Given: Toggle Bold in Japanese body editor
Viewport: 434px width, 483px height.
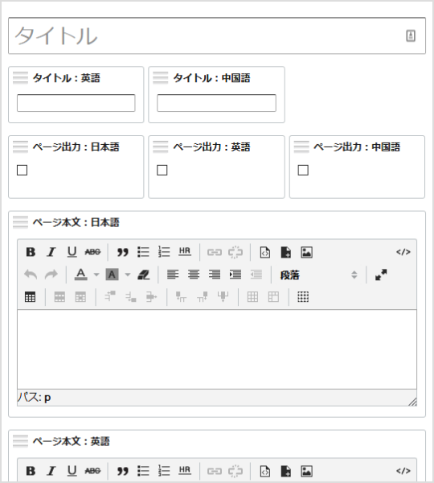Looking at the screenshot, I should click(x=31, y=252).
